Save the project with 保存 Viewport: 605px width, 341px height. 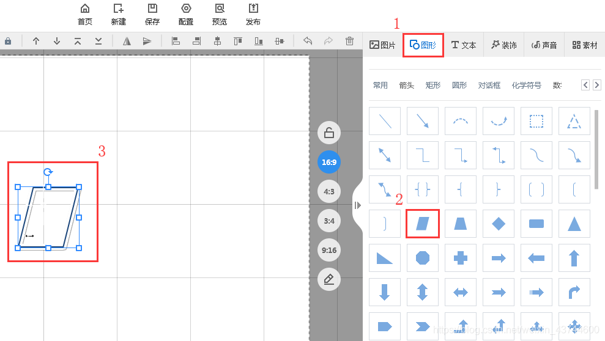(152, 15)
